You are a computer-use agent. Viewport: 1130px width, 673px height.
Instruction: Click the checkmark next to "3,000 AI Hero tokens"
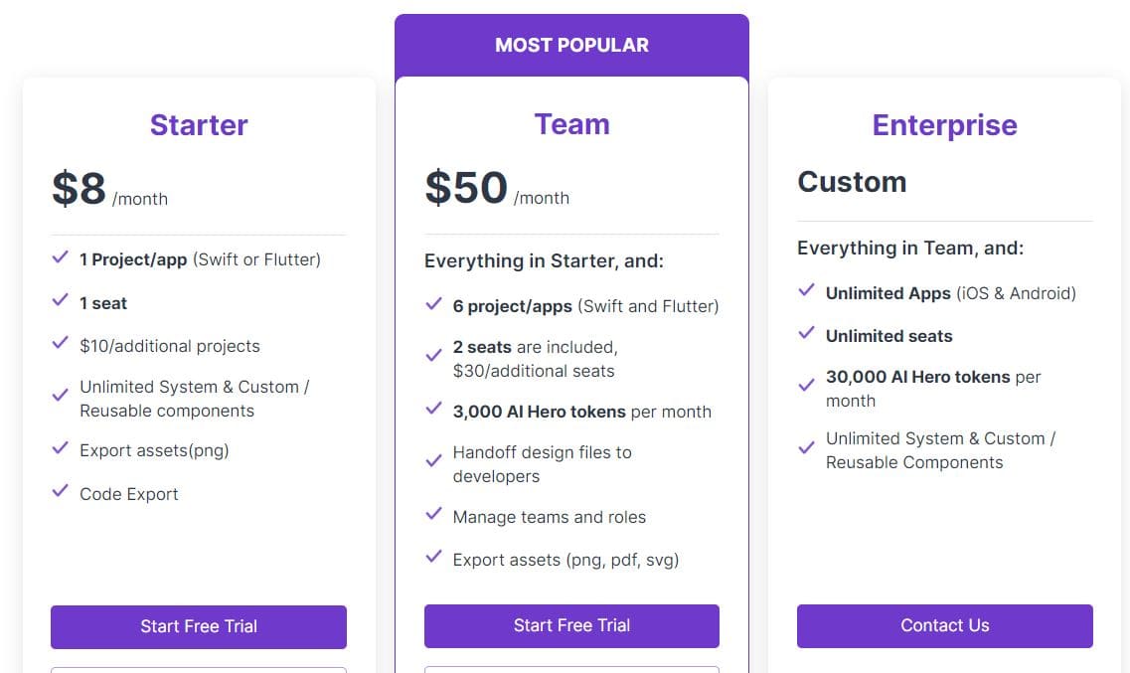pos(433,410)
